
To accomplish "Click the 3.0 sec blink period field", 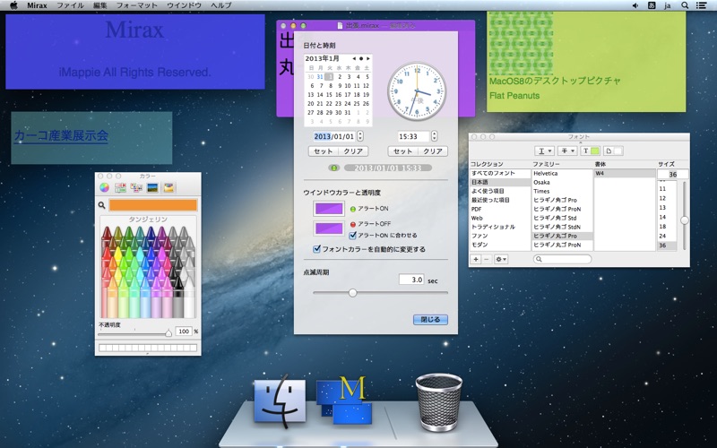I will (x=411, y=280).
